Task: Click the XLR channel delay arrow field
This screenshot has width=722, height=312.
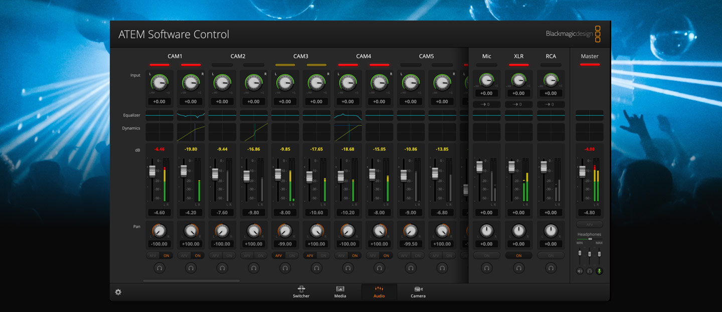Action: (518, 104)
